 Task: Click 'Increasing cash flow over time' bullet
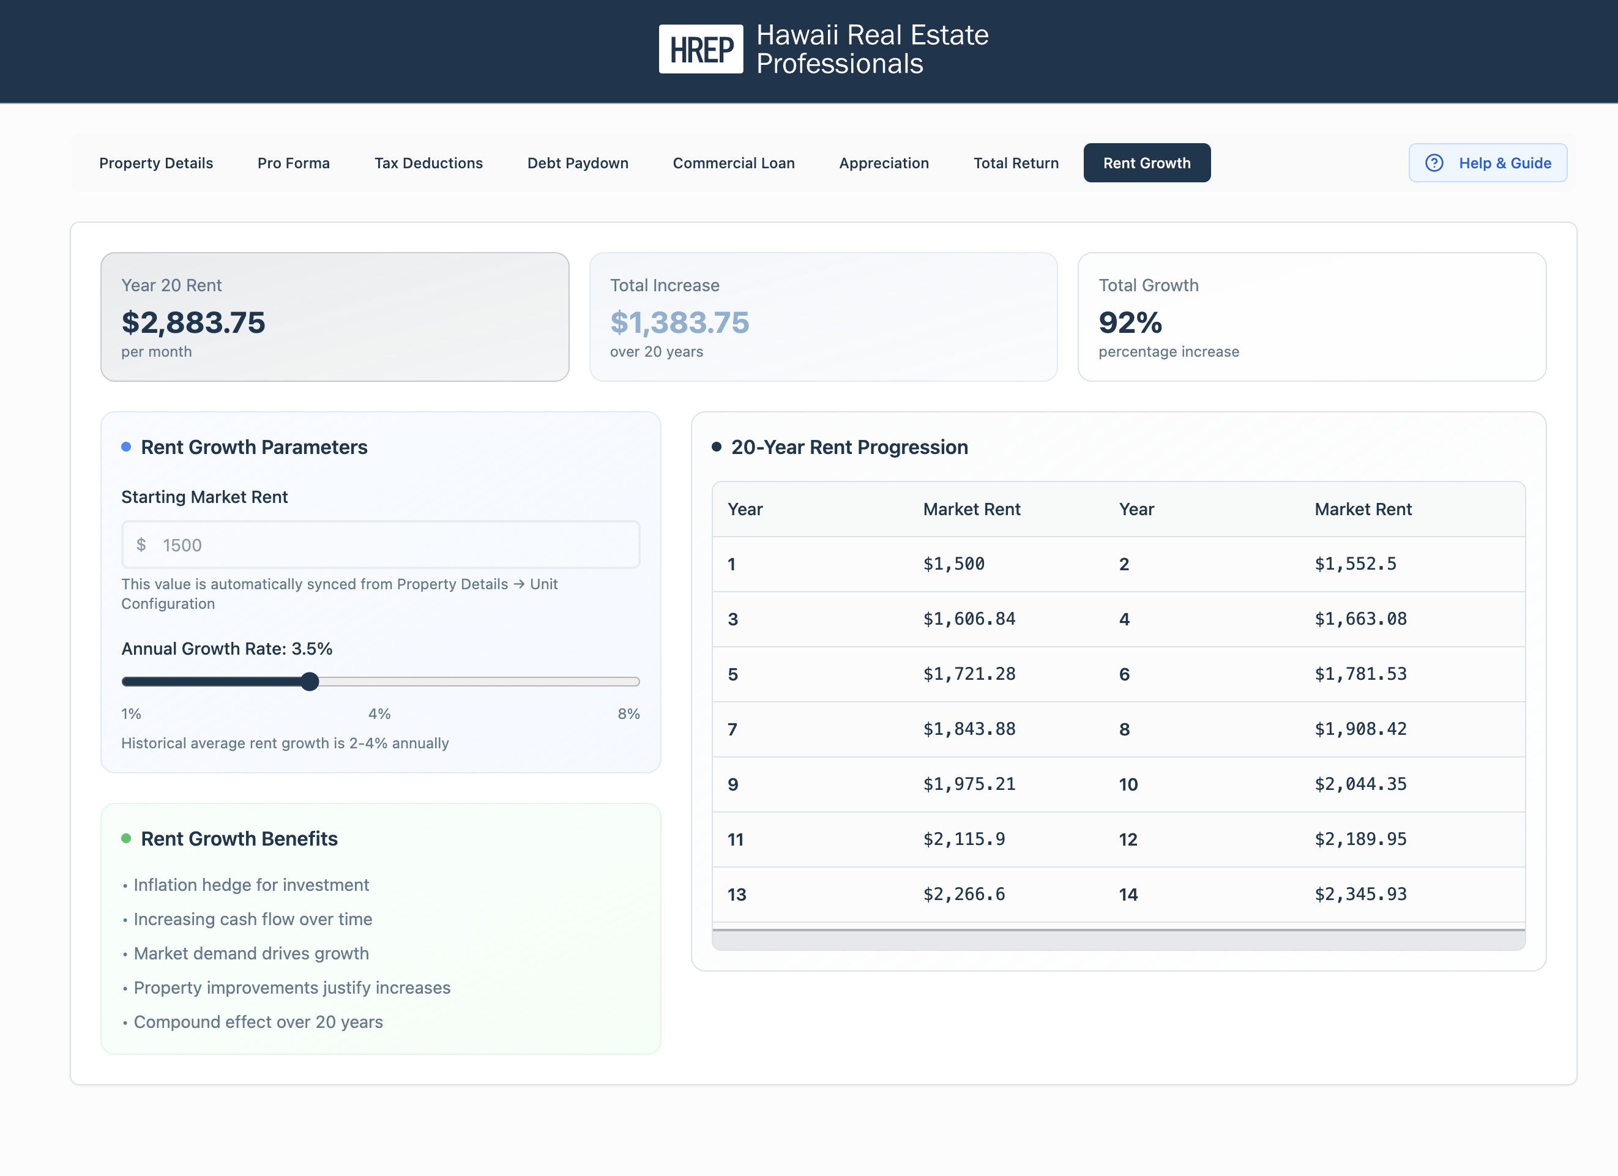[x=253, y=919]
